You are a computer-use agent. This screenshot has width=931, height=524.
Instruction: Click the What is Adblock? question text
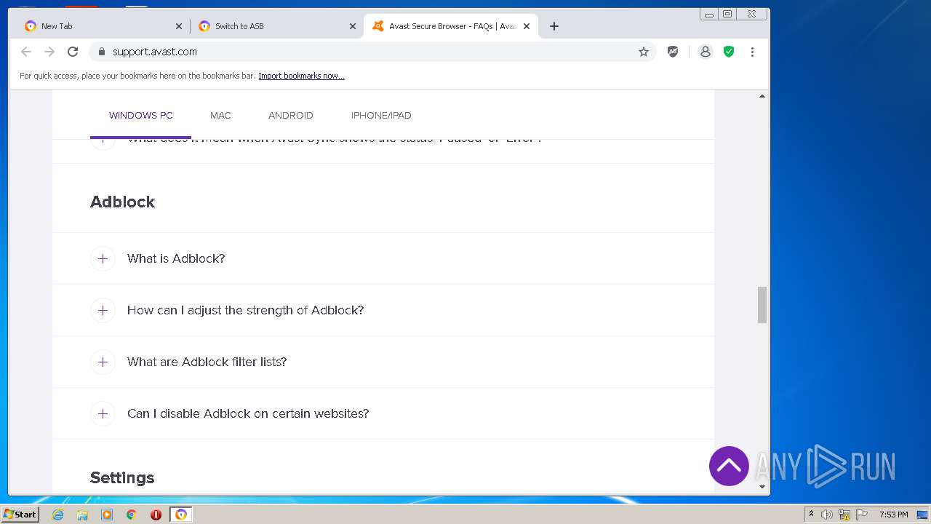pos(176,258)
